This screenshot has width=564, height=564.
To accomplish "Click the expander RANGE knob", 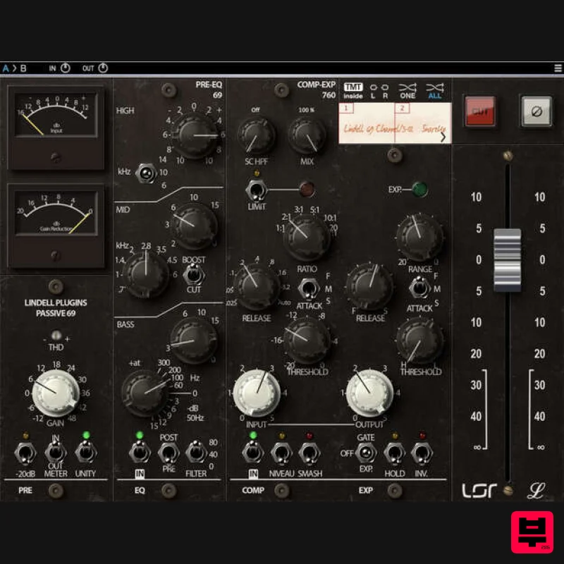I will point(419,238).
